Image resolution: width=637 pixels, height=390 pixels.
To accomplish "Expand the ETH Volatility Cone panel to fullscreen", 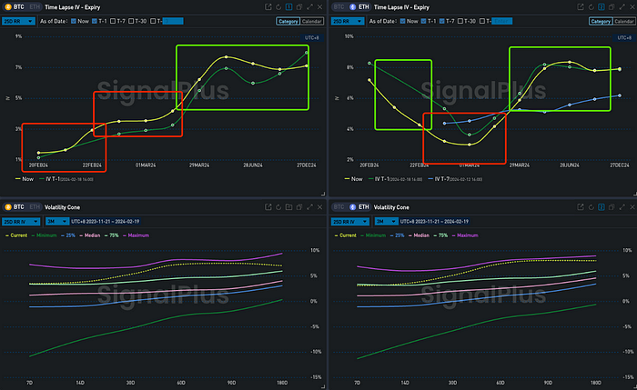I will 622,207.
